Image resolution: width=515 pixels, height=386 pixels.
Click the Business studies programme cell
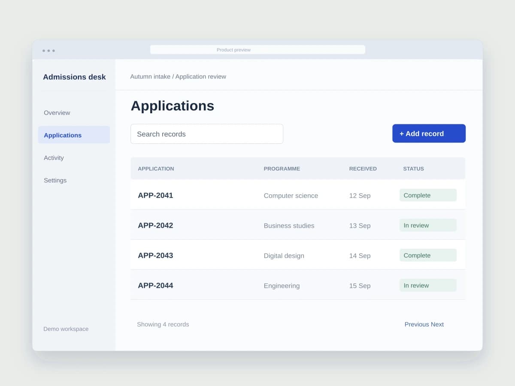click(x=289, y=226)
